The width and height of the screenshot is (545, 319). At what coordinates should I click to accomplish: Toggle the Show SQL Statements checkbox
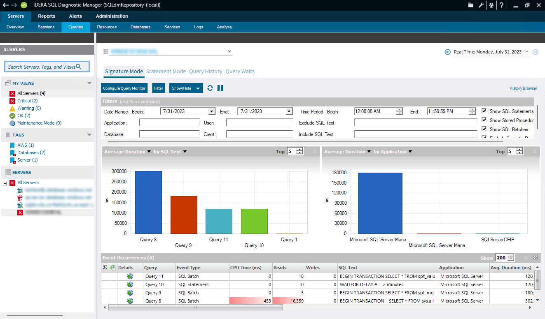(484, 111)
